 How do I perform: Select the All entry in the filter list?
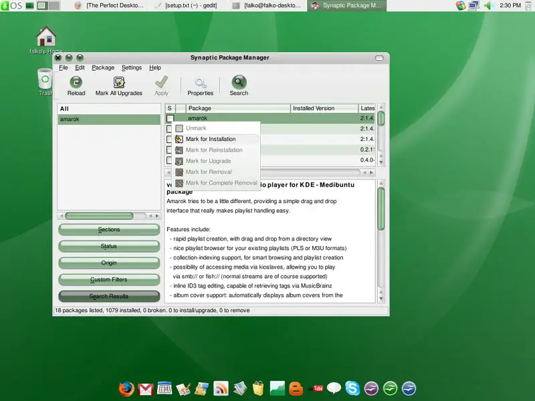[109, 109]
